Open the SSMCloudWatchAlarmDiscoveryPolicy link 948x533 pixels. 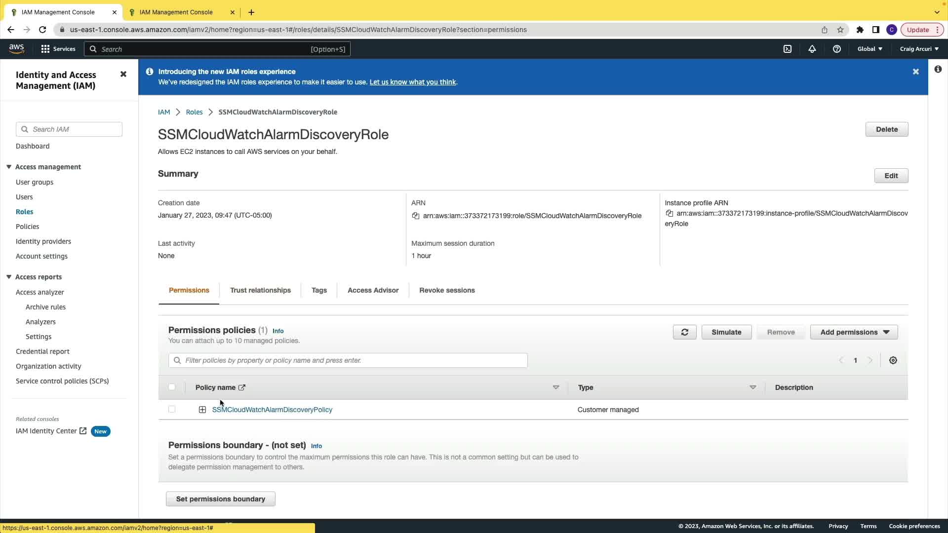272,410
